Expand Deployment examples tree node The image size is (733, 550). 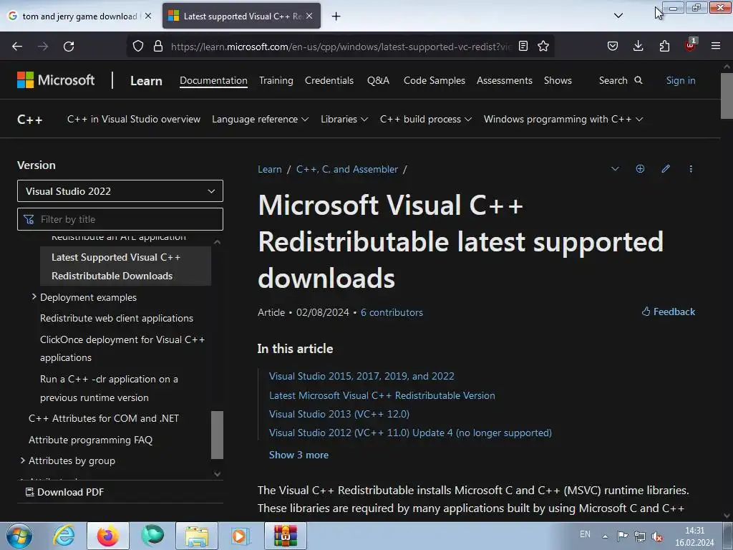[34, 297]
